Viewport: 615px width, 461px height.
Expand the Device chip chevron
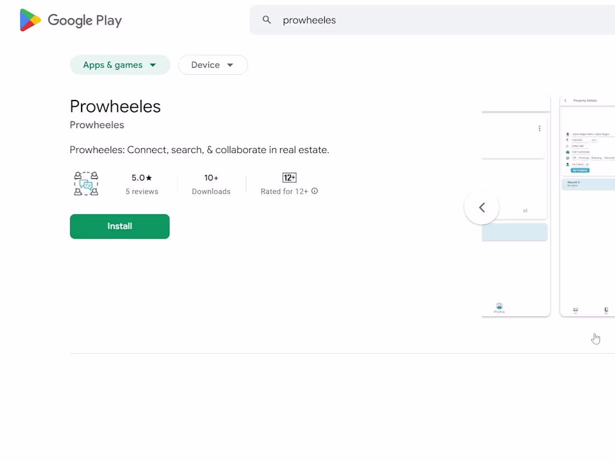pos(230,65)
